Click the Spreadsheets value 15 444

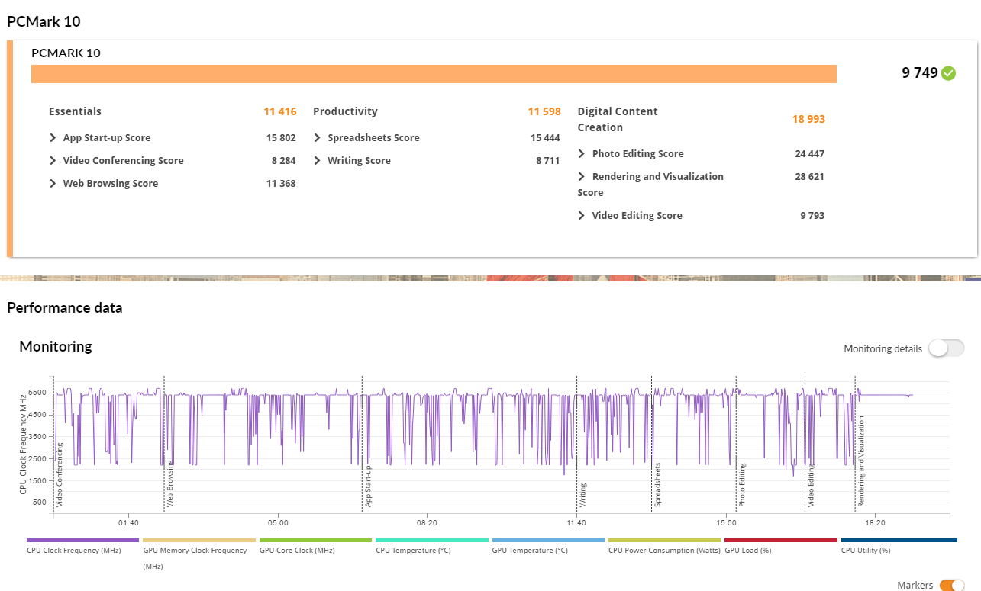tap(545, 138)
